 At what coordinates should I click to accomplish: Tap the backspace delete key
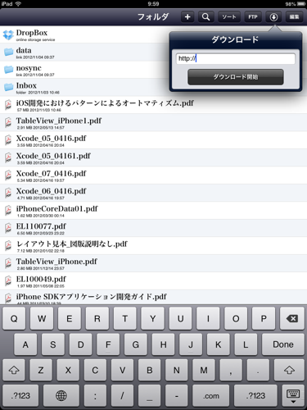coord(292,318)
